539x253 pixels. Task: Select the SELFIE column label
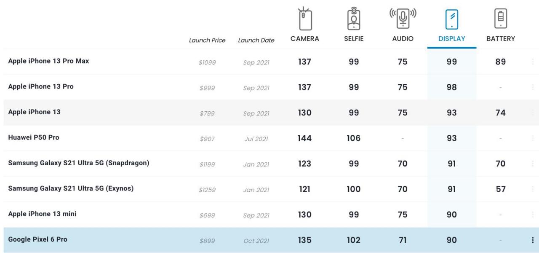coord(354,39)
